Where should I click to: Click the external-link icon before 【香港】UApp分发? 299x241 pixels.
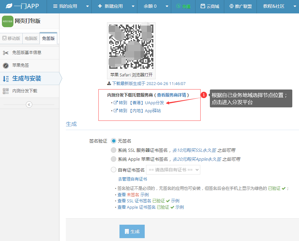pyautogui.click(x=116, y=103)
